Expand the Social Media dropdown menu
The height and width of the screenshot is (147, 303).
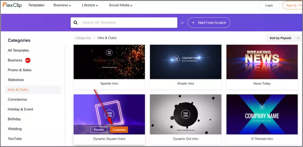tap(121, 5)
